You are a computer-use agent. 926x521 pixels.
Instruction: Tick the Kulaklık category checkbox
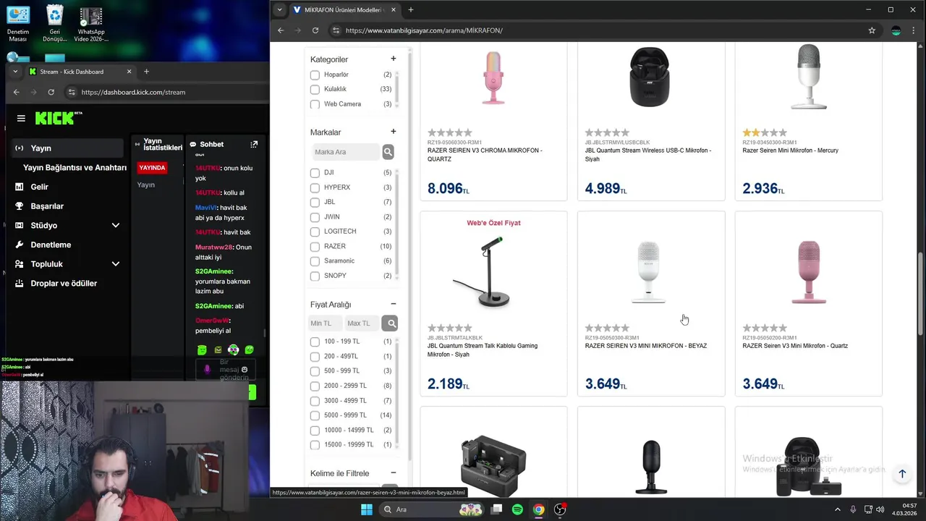pyautogui.click(x=315, y=90)
